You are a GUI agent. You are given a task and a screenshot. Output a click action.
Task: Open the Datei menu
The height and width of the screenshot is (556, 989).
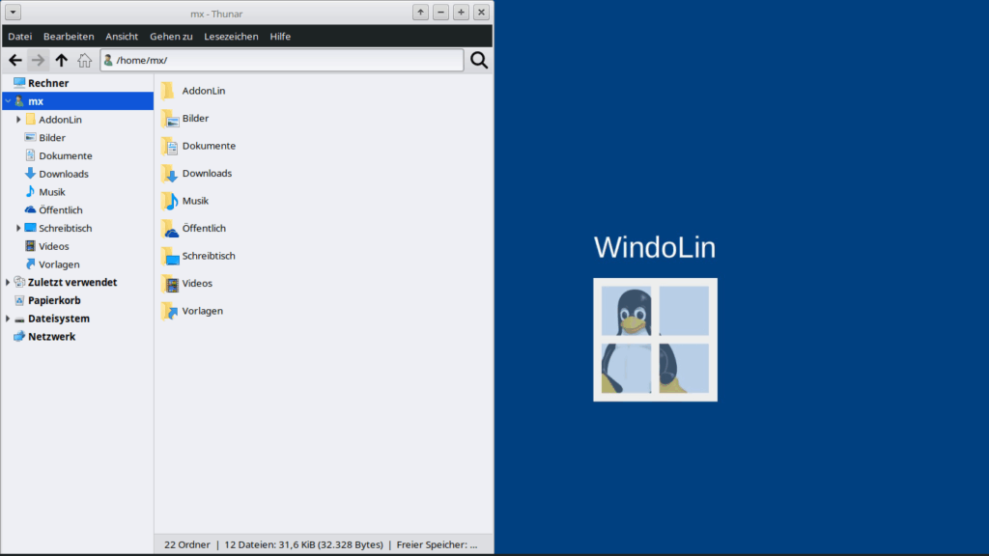coord(20,37)
